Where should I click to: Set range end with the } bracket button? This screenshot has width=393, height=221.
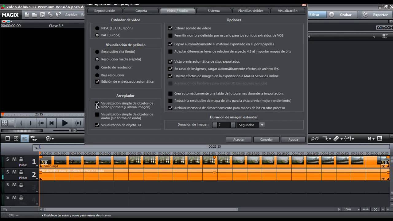30,123
